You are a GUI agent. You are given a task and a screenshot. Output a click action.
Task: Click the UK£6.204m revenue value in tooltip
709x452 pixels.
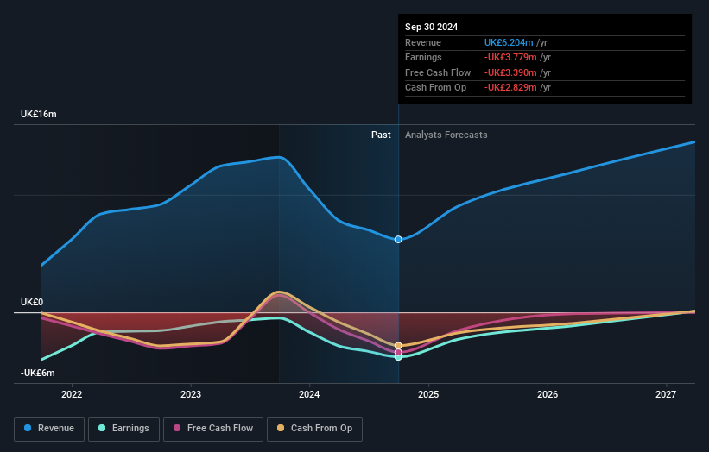509,42
